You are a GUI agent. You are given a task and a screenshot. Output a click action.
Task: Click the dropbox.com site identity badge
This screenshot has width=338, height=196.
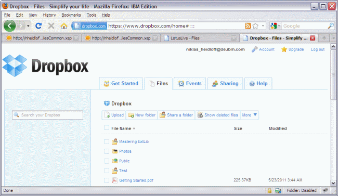click(x=89, y=26)
